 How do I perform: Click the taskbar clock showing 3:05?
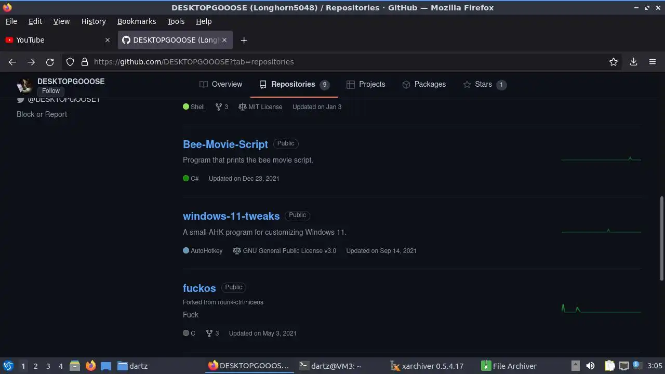tap(655, 366)
